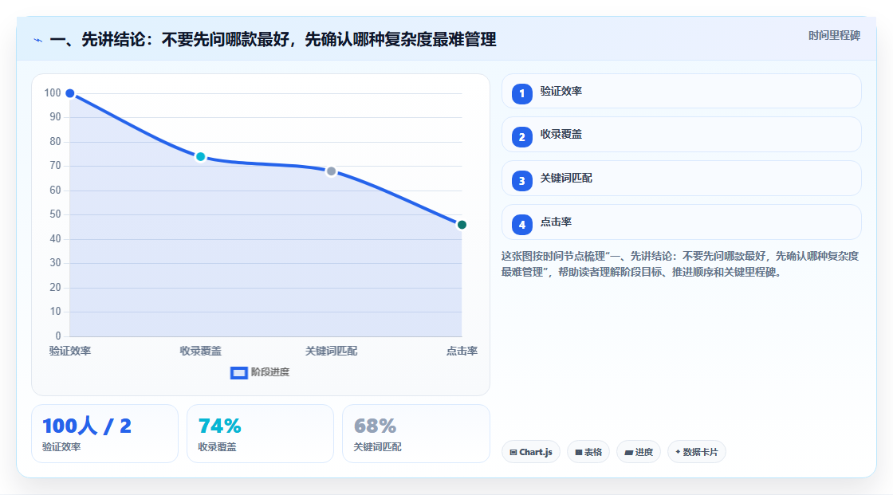Viewport: 893px width, 495px height.
Task: Click the numbered badge 3 for 关键词匹配
Action: point(521,181)
